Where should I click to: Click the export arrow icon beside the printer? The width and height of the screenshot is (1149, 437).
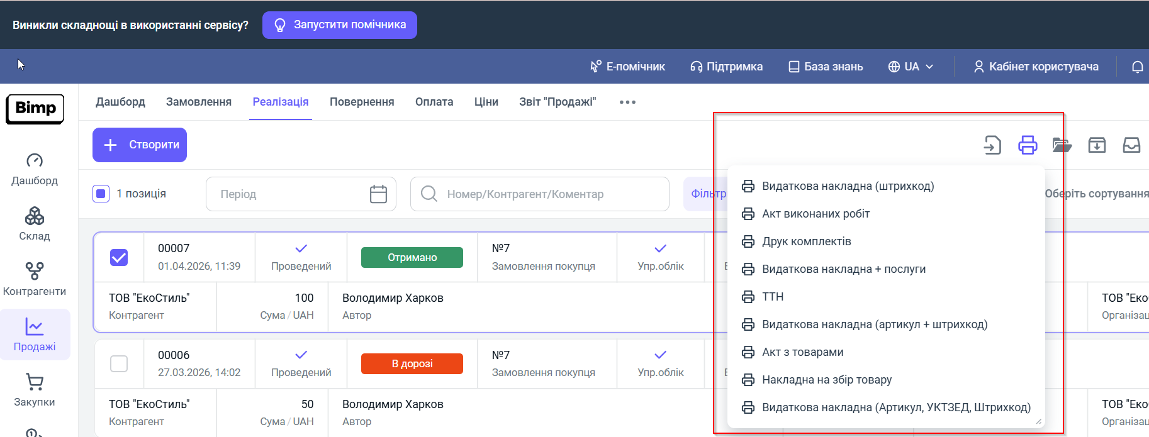coord(992,145)
